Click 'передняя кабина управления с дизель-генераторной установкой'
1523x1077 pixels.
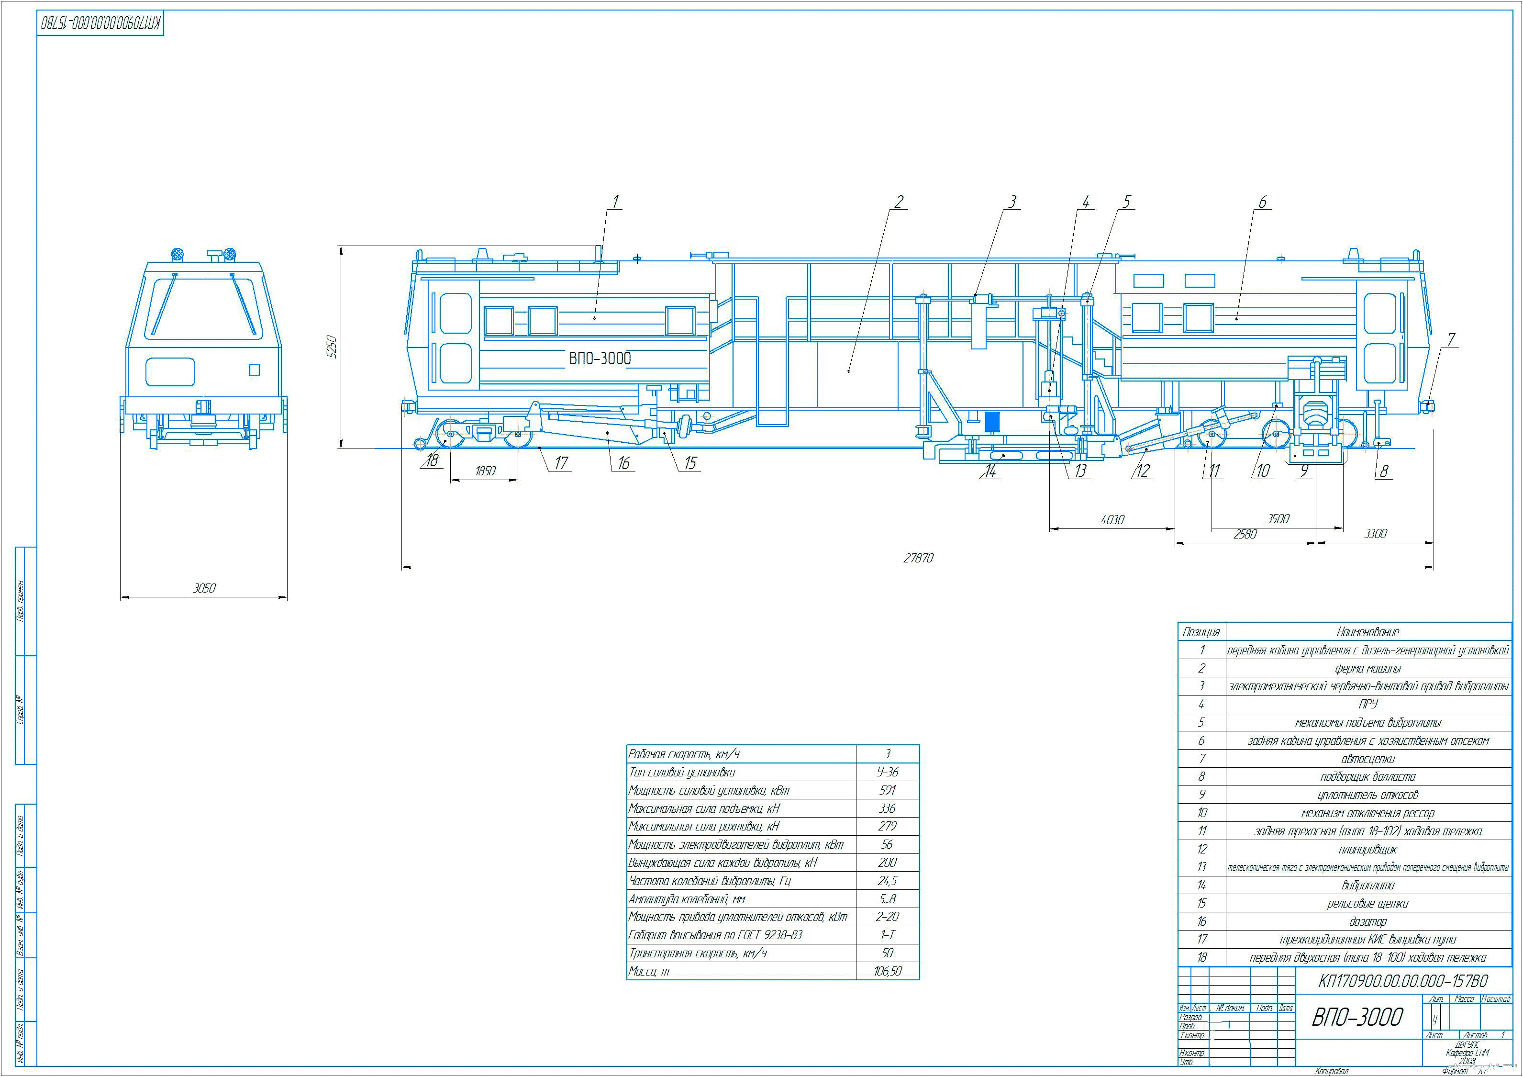click(x=1368, y=651)
